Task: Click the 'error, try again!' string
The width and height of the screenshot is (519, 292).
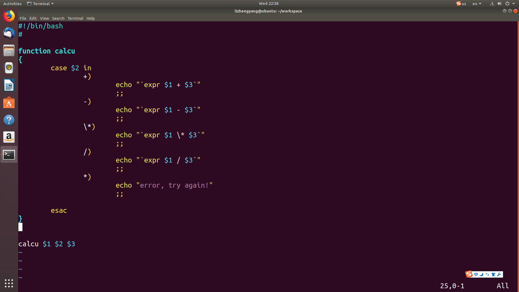Action: click(x=174, y=185)
